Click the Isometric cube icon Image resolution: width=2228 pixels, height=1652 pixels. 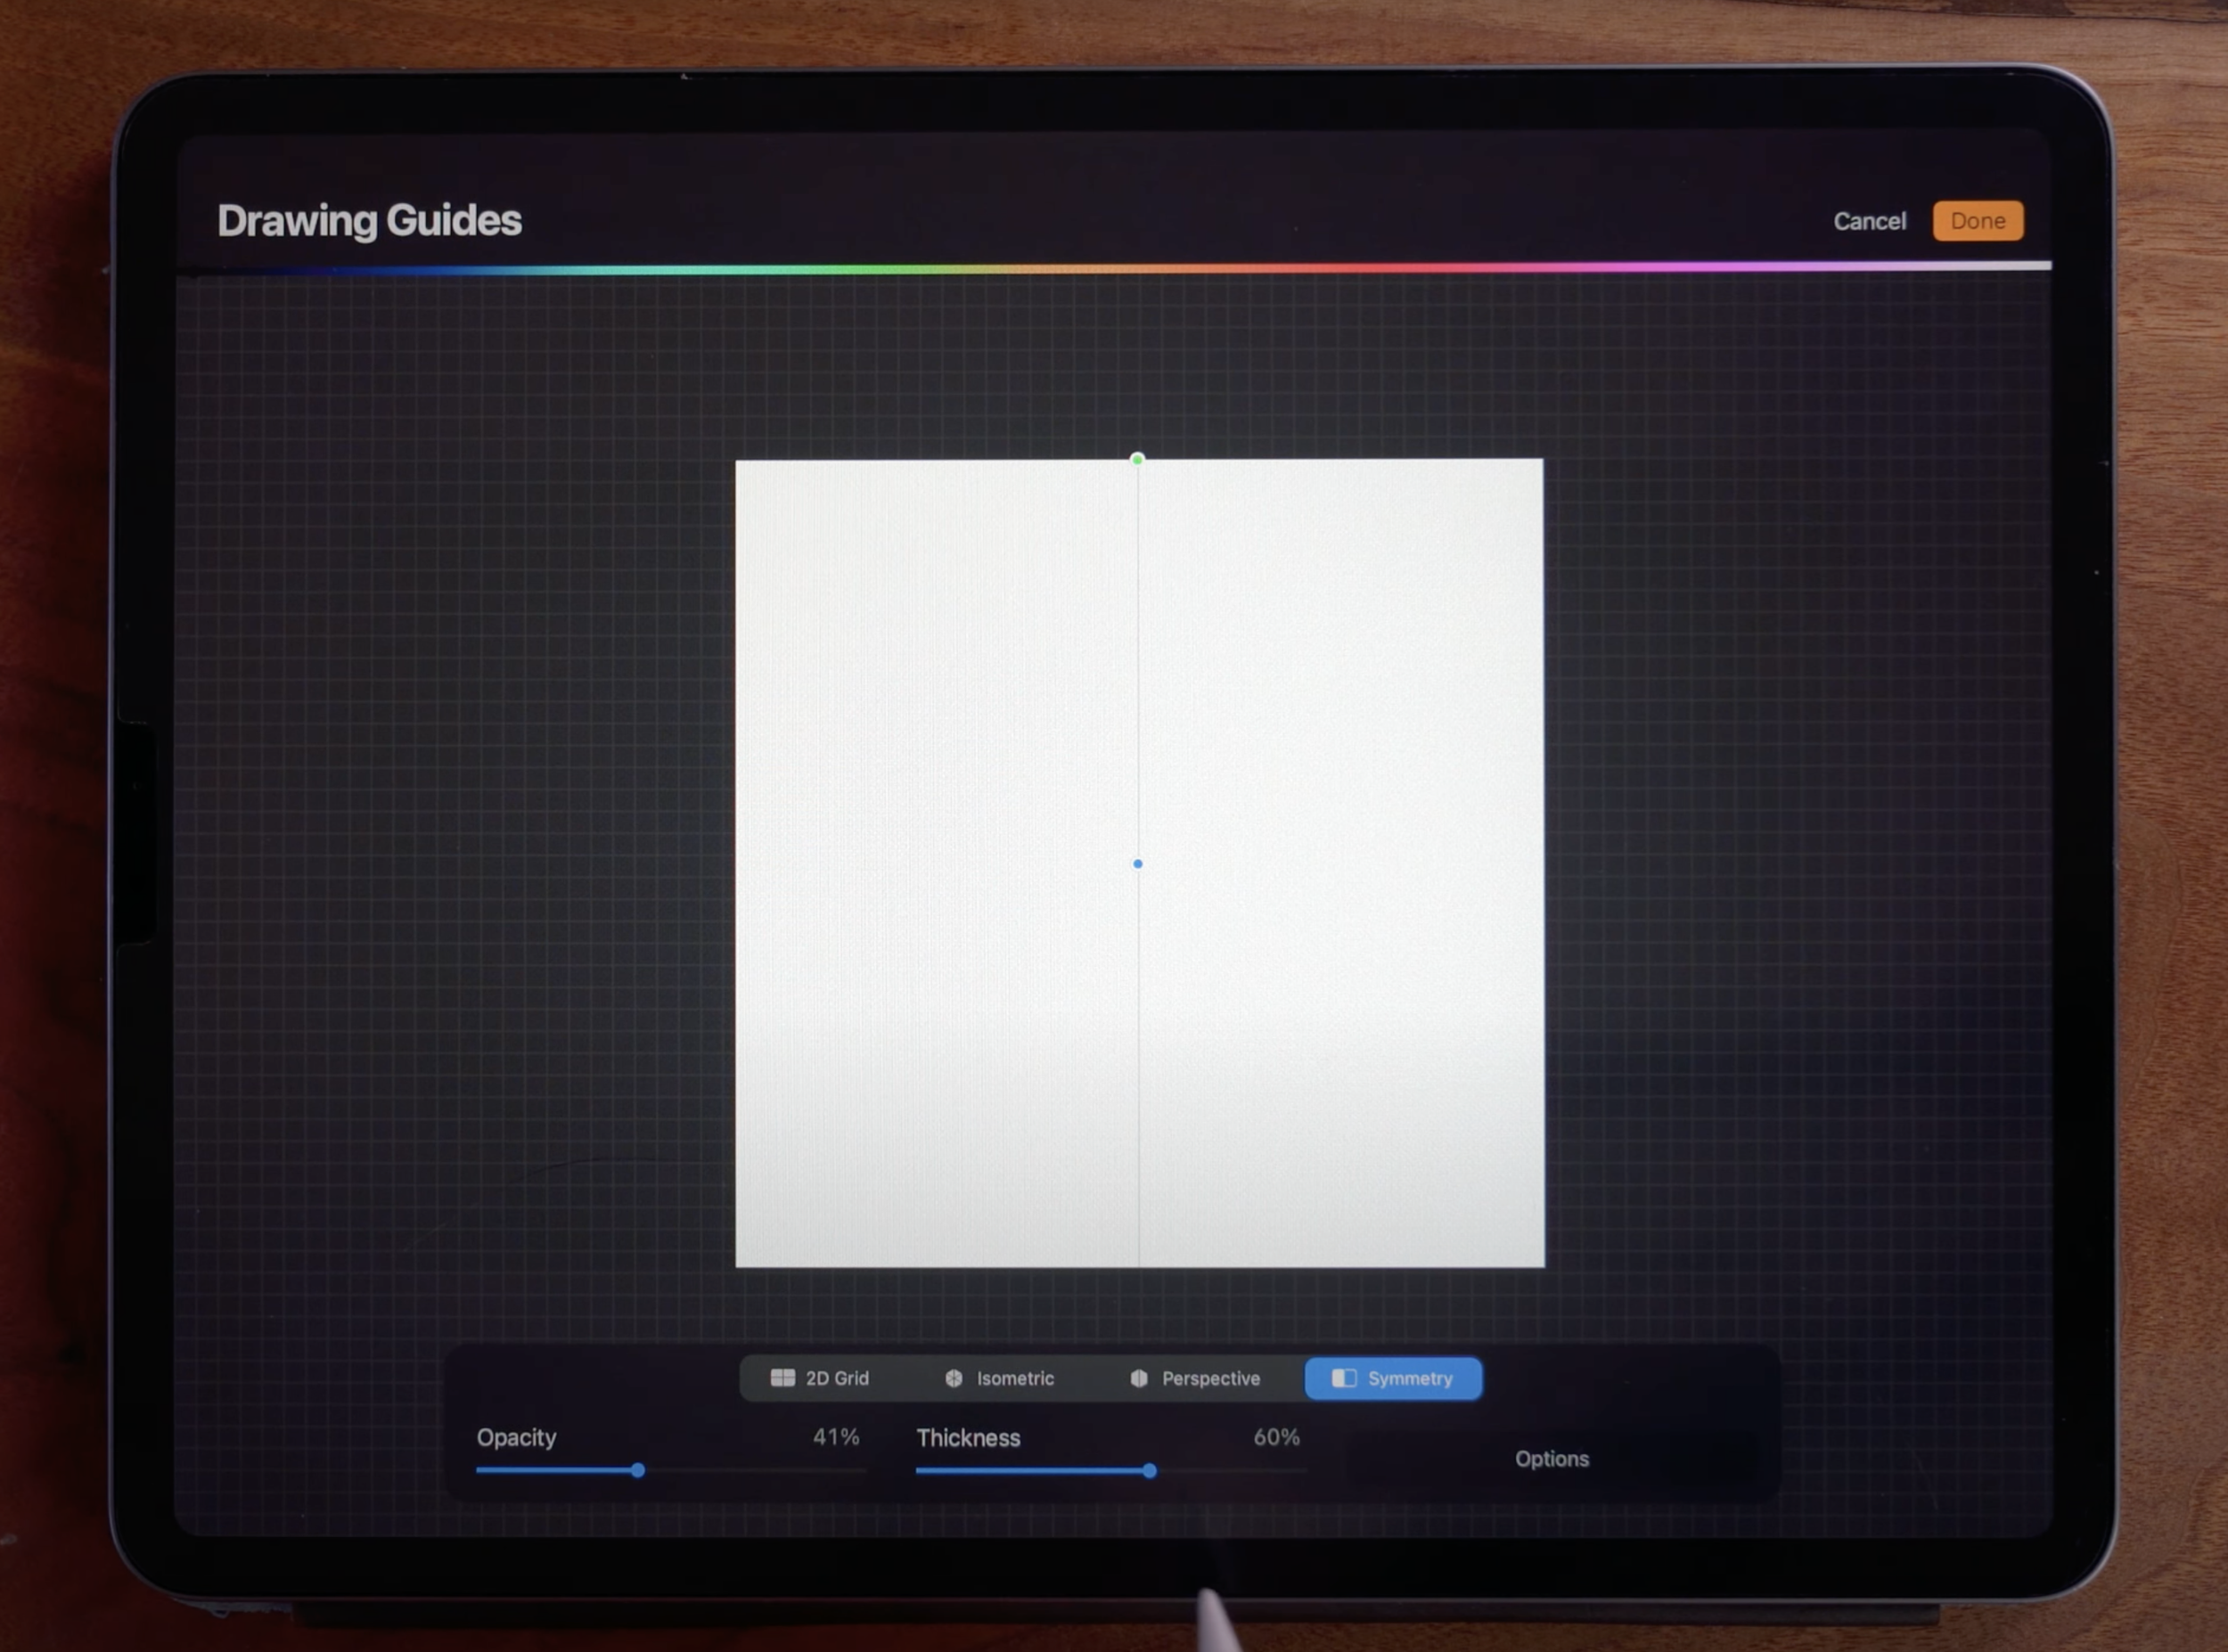tap(954, 1378)
